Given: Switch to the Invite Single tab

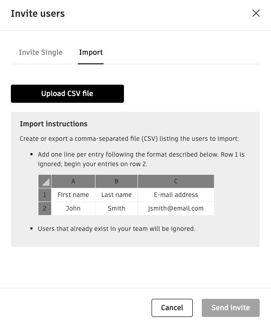Looking at the screenshot, I should pyautogui.click(x=41, y=52).
